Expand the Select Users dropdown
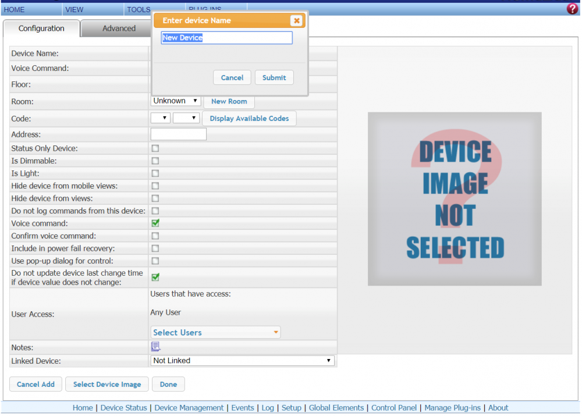Screen dimensions: 582x416 (215, 332)
